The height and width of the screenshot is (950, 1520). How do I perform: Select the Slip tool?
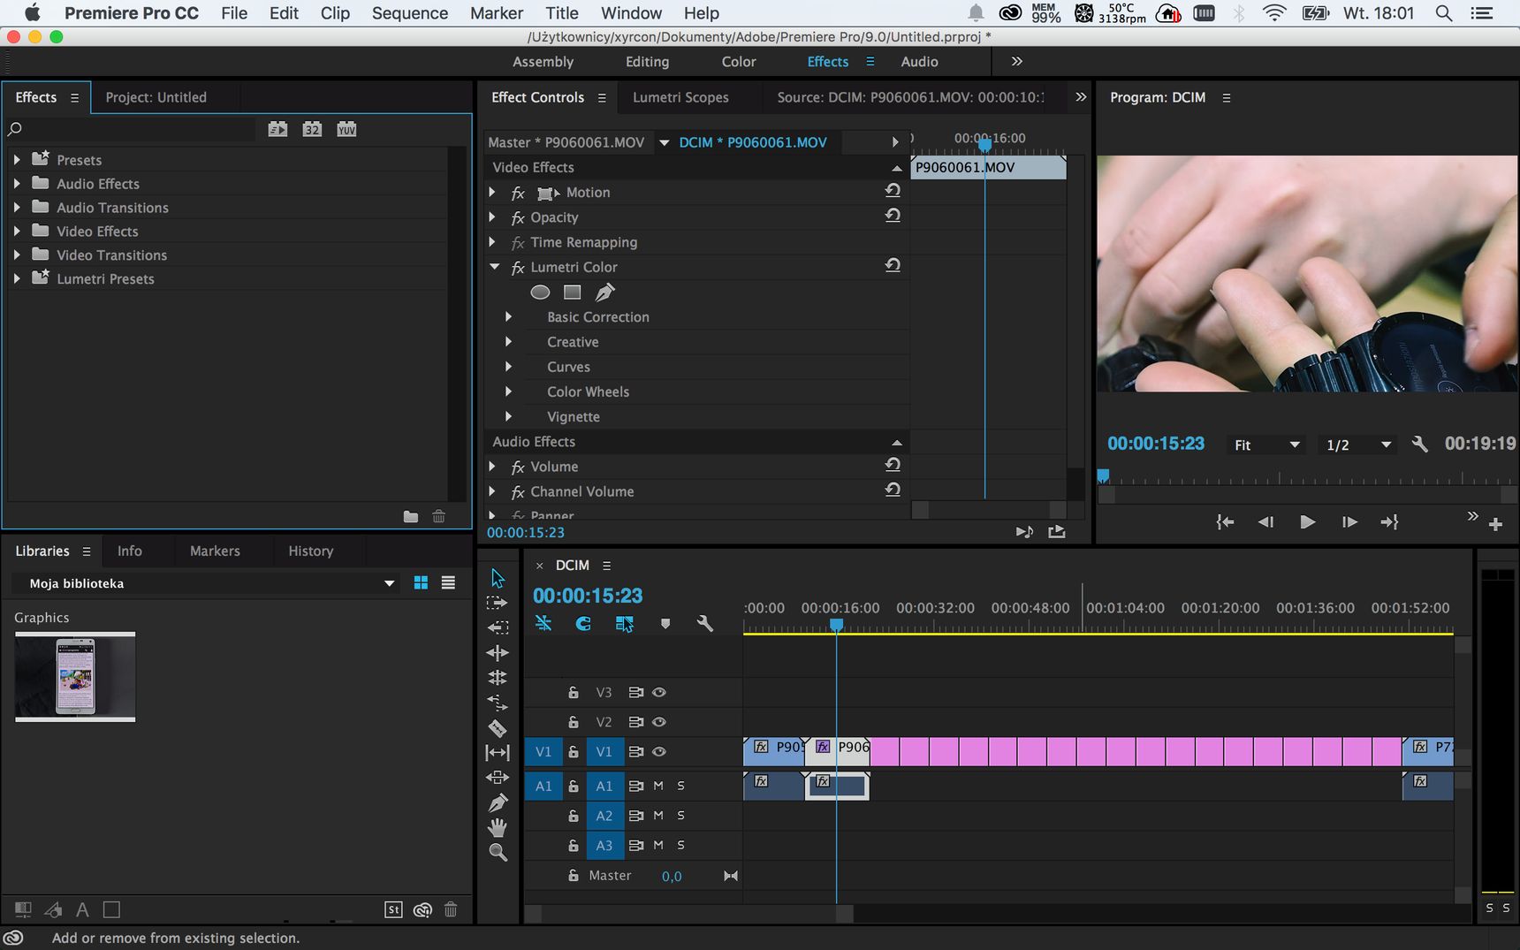[x=498, y=753]
